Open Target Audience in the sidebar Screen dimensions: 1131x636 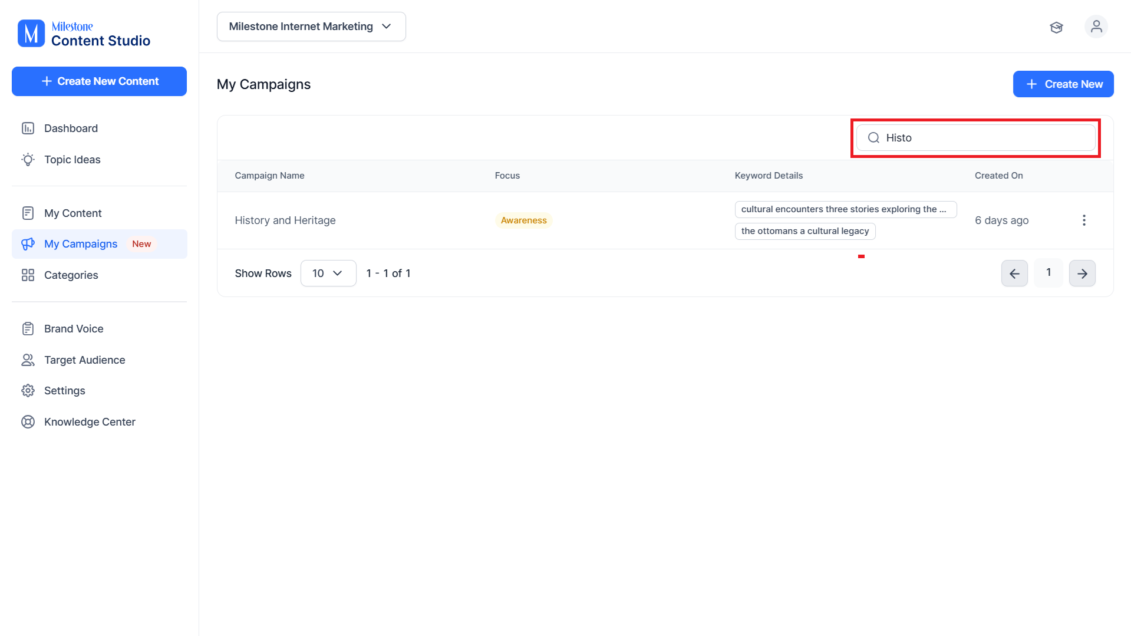[x=99, y=360]
